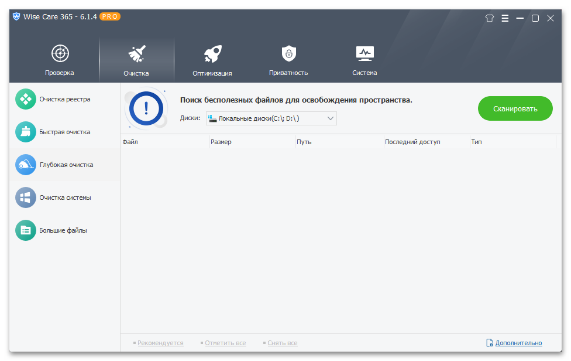Click the Отметить все link

click(x=225, y=343)
